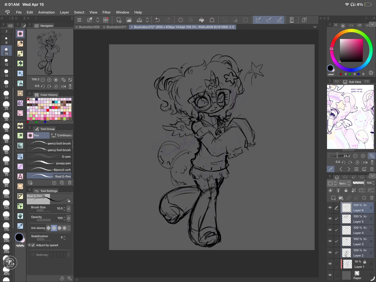Open the Anti-aliasing options arrows

coord(69,228)
